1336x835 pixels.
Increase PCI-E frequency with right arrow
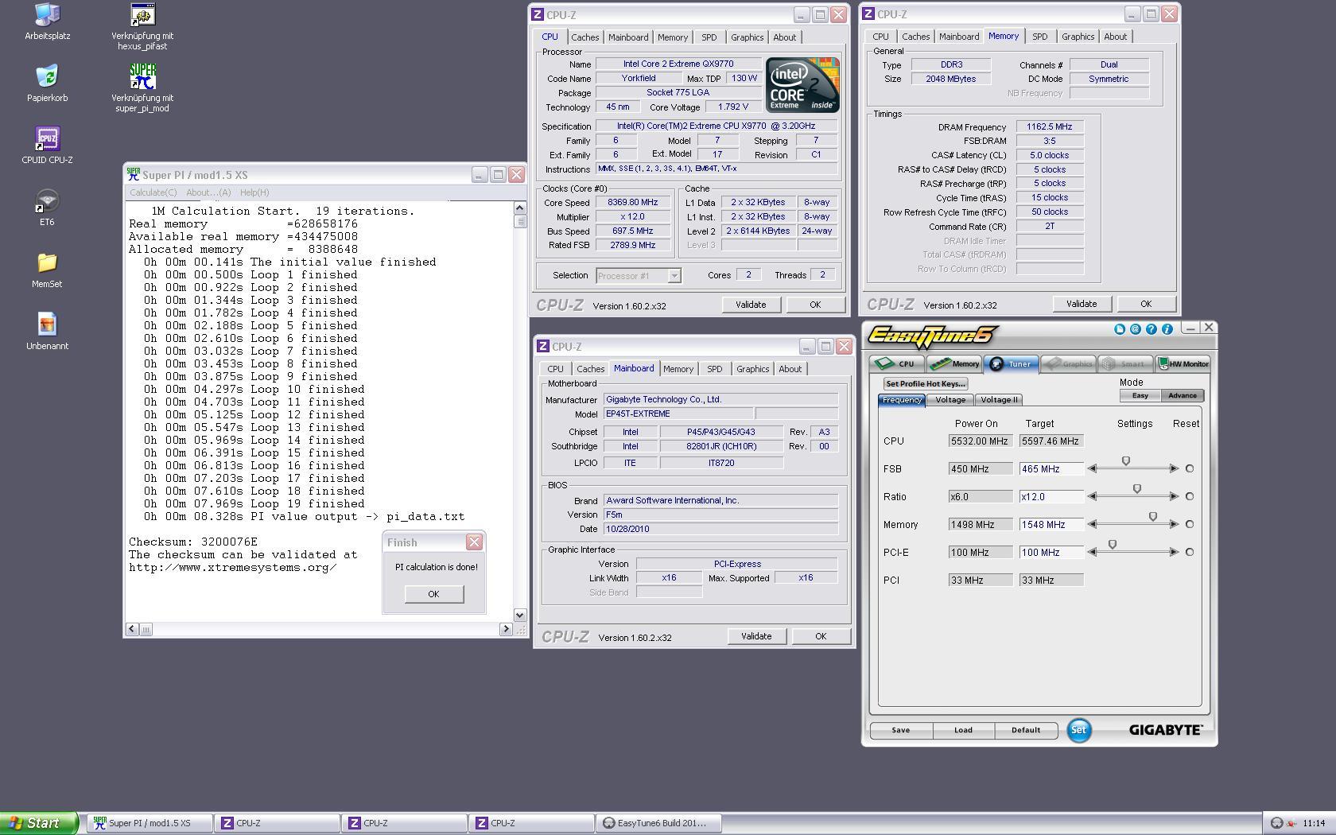pos(1174,552)
